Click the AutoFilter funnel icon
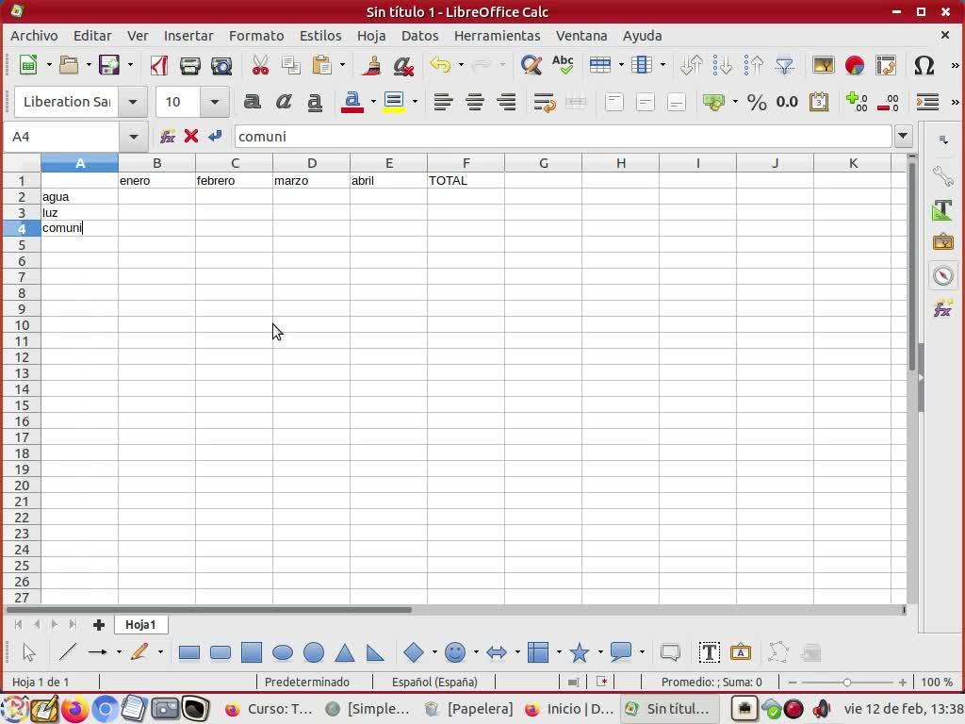 [x=785, y=65]
